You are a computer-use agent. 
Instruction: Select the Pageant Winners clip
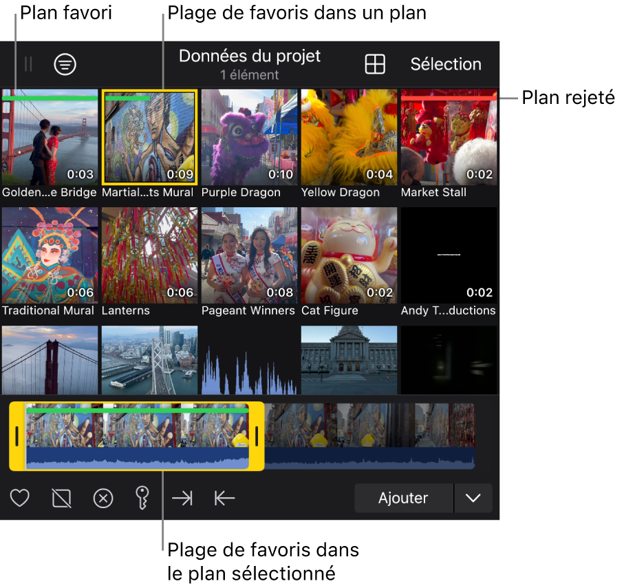click(x=249, y=255)
